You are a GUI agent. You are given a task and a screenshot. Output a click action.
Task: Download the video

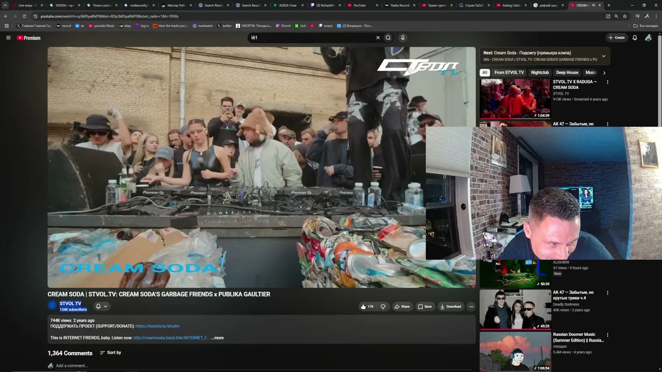tap(450, 306)
